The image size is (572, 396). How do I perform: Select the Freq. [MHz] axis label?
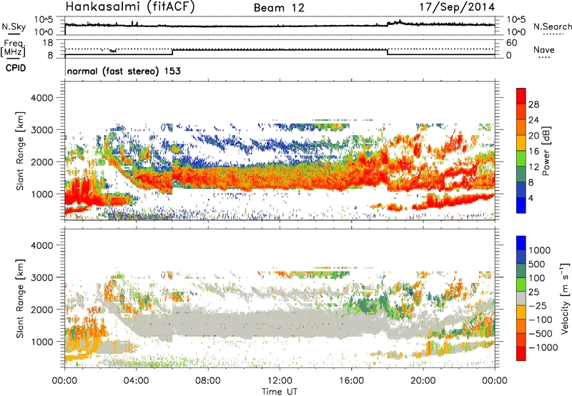tap(13, 49)
